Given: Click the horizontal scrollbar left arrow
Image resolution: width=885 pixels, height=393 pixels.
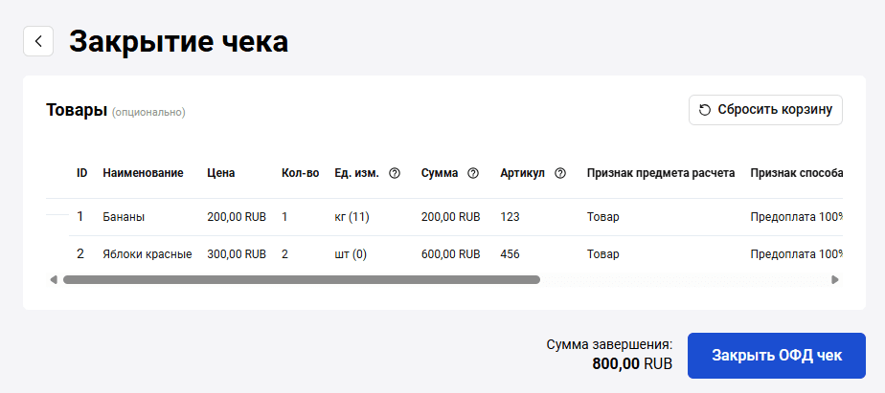Looking at the screenshot, I should (x=54, y=280).
